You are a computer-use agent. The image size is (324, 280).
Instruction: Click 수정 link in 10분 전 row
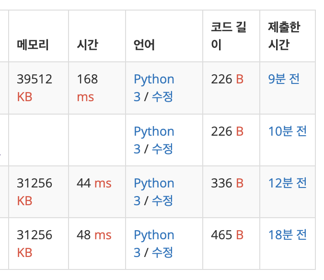162,149
